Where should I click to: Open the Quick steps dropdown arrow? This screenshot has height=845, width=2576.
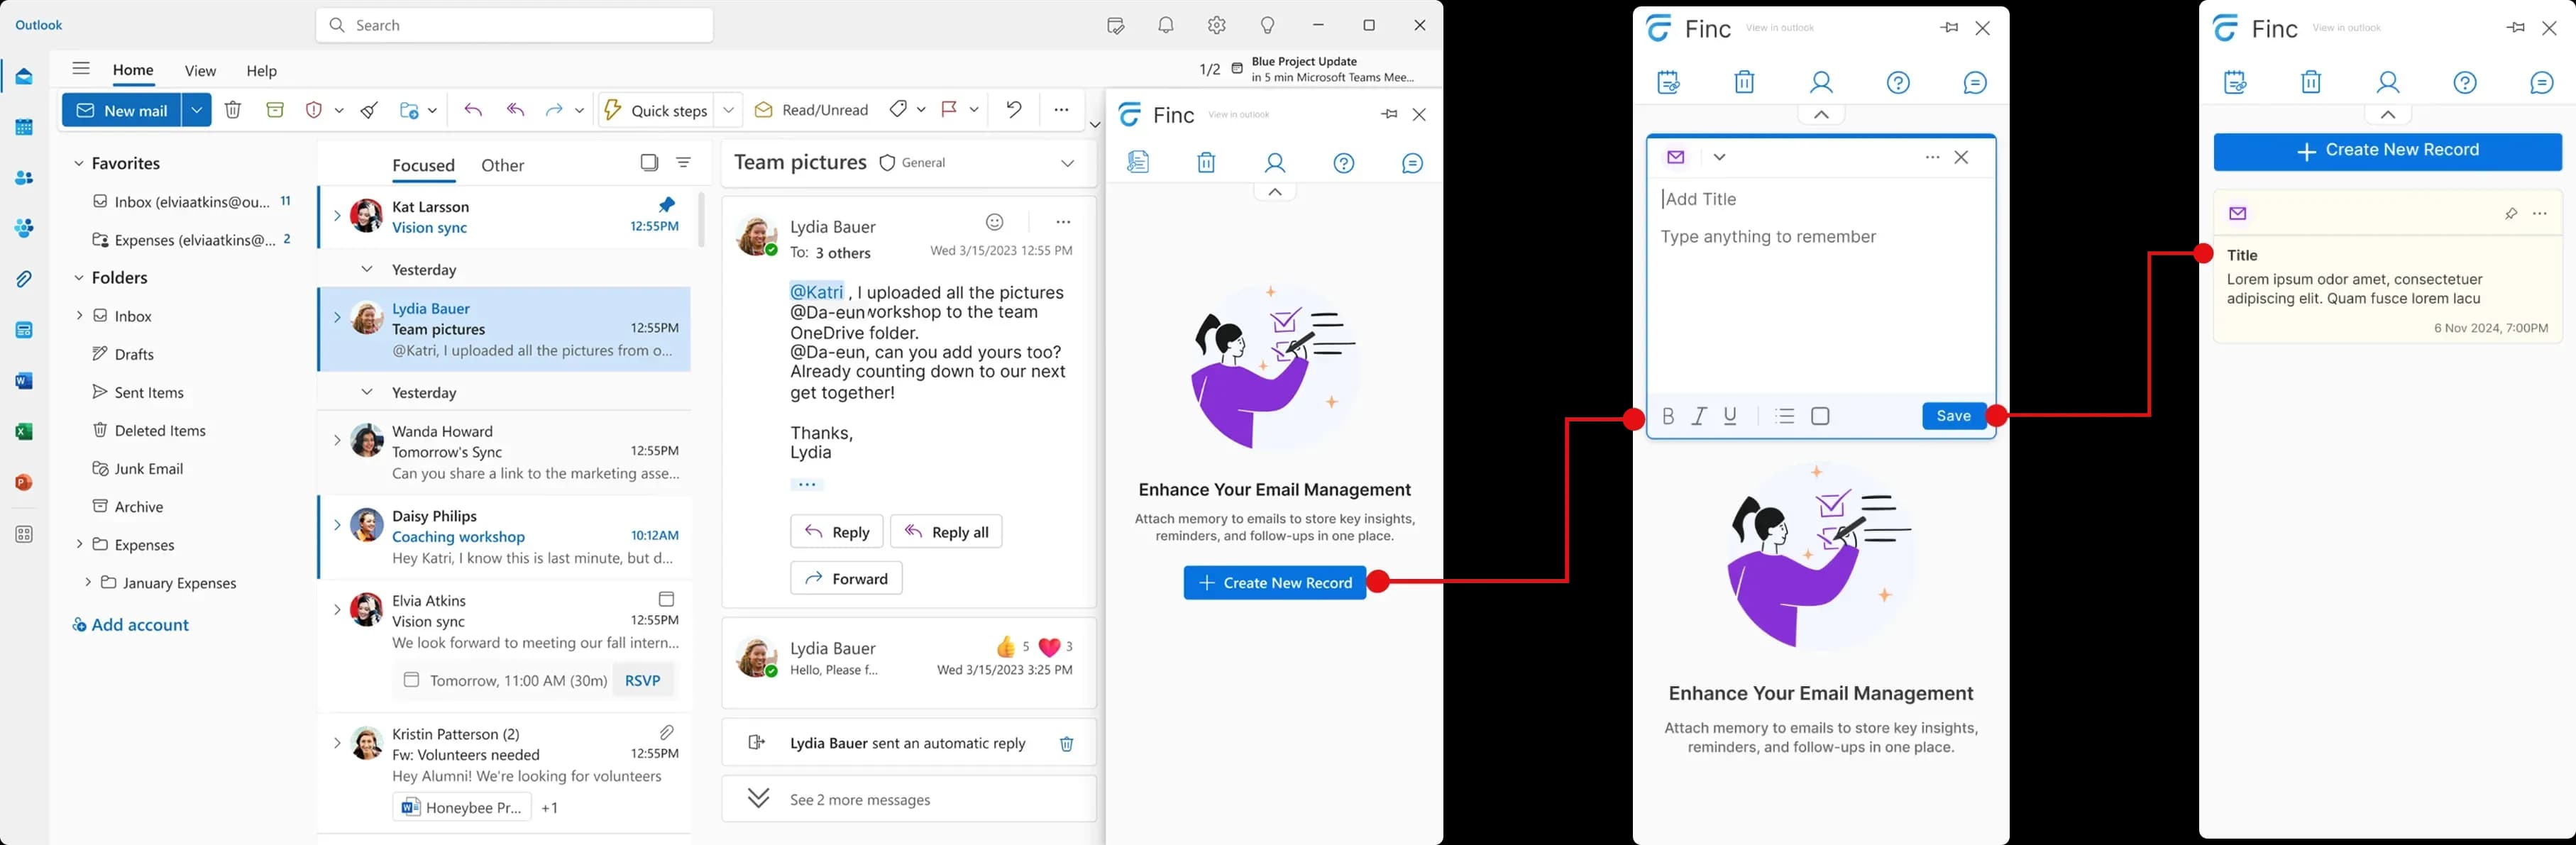point(728,110)
